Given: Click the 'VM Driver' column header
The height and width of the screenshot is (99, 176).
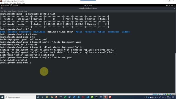Looking at the screenshot, I should [x=24, y=19].
